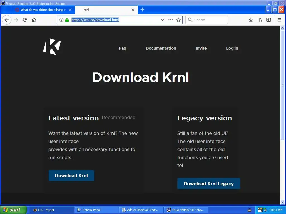Screen dimensions: 286x214
Task: Select the URL in the address bar
Action: point(95,20)
